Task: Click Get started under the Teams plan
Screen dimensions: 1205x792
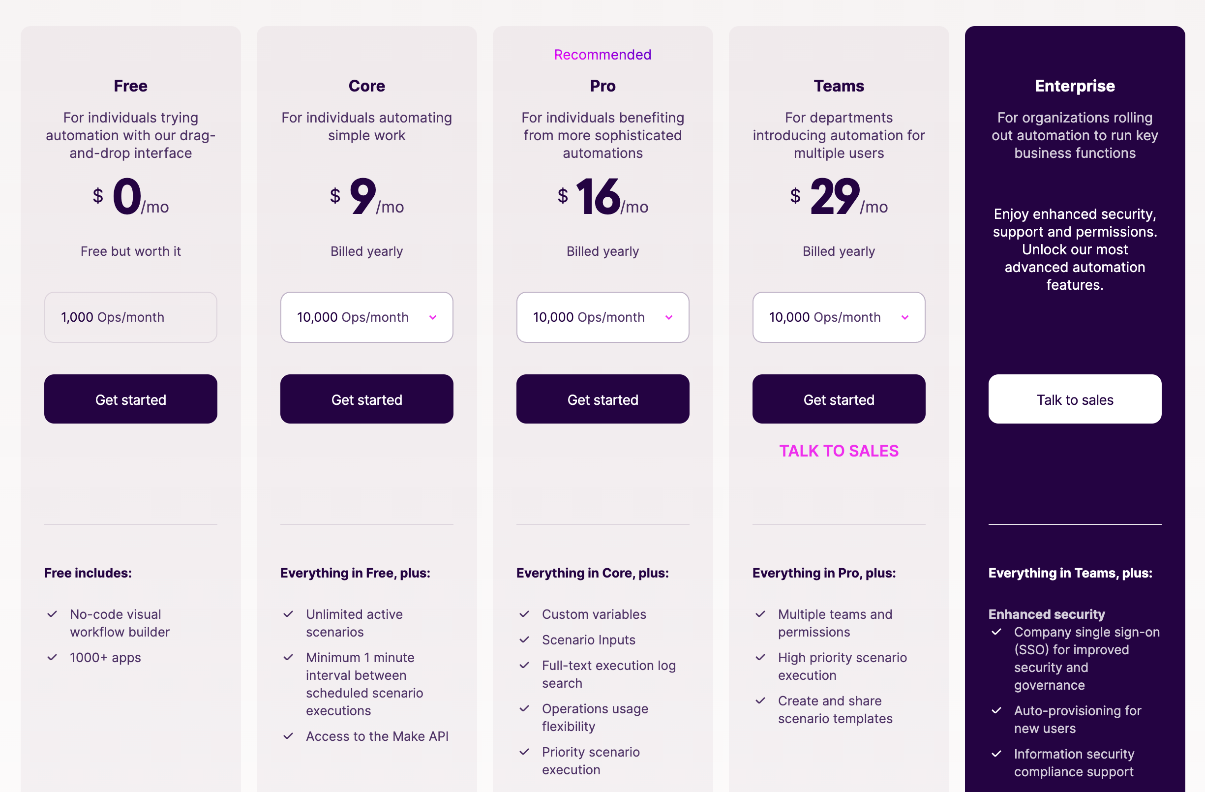Action: [x=839, y=399]
